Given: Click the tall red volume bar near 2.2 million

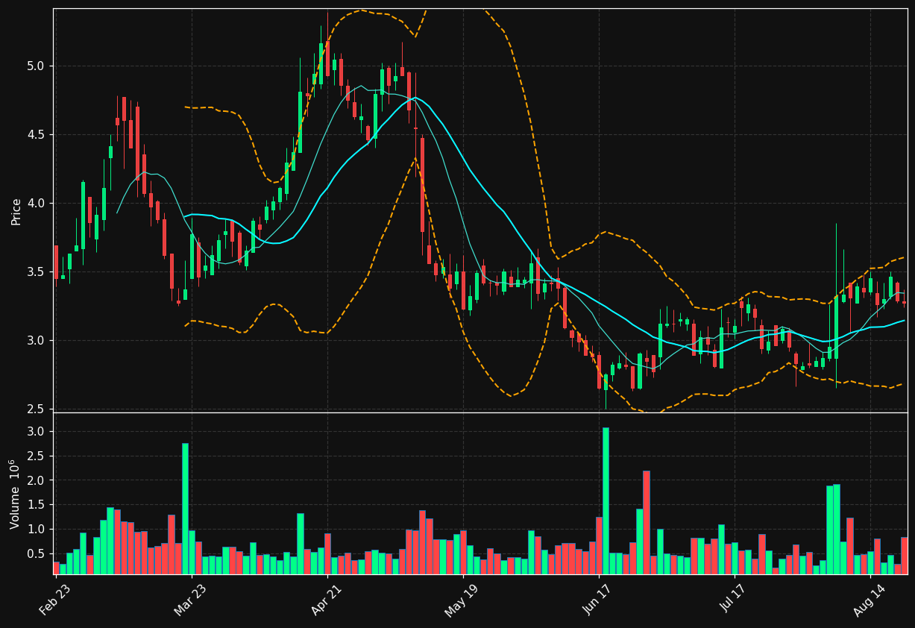Looking at the screenshot, I should (647, 522).
